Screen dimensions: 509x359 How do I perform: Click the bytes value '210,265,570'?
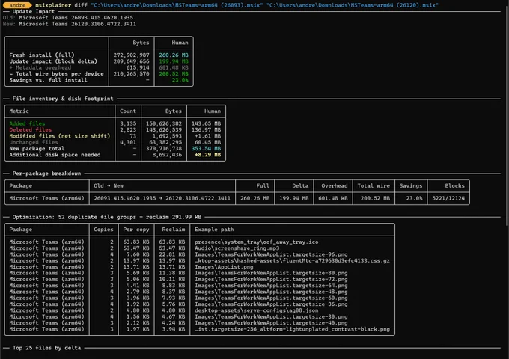(x=131, y=73)
